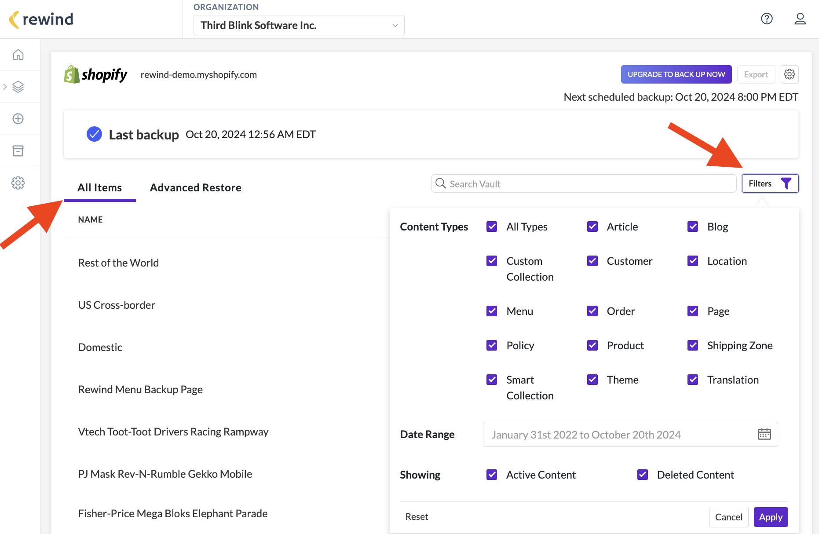This screenshot has height=534, width=819.
Task: Click the search magnifier icon
Action: click(441, 183)
